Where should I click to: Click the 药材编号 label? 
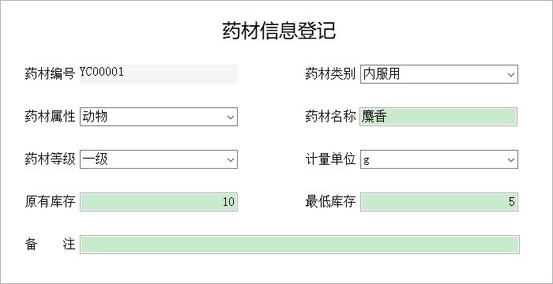[x=50, y=74]
